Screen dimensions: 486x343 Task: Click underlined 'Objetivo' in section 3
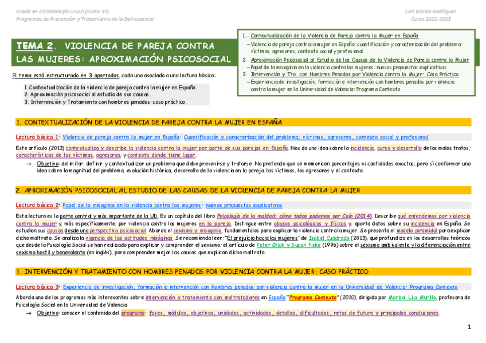[47, 313]
